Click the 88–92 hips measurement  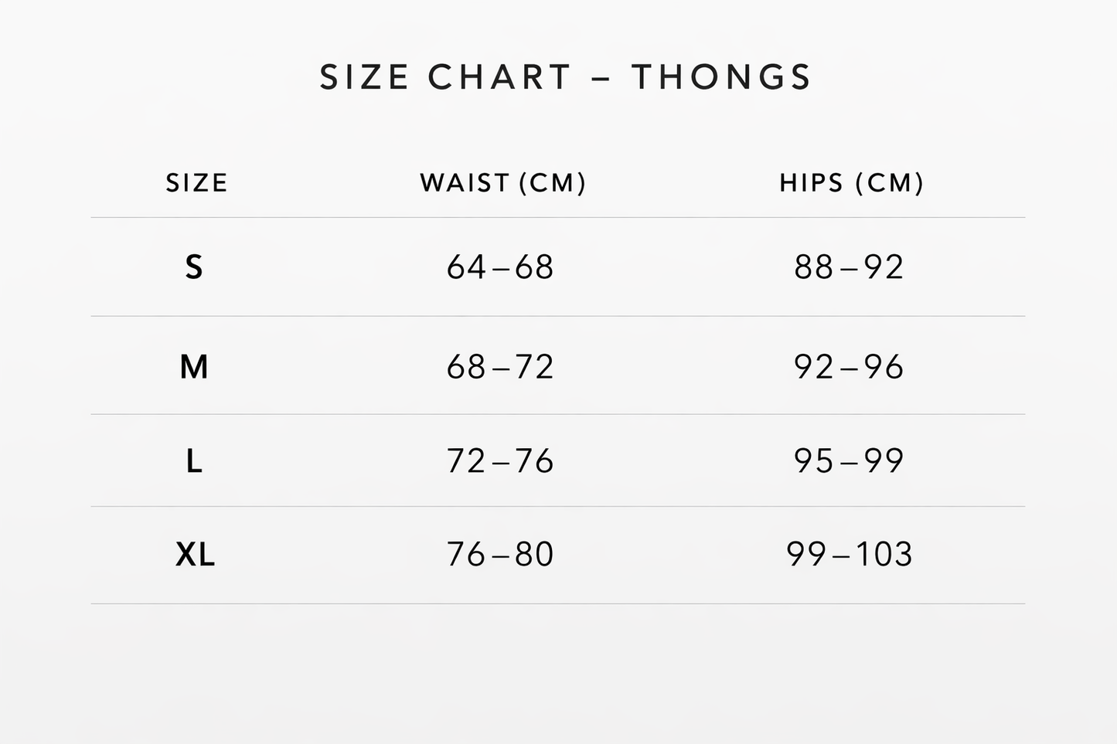pos(849,267)
